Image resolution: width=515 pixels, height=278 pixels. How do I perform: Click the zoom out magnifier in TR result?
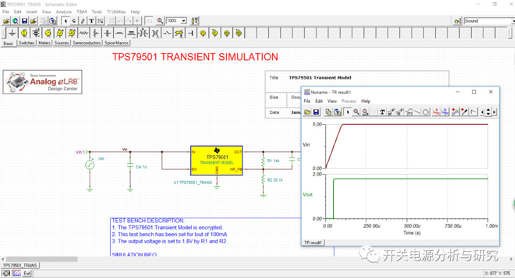[x=365, y=112]
